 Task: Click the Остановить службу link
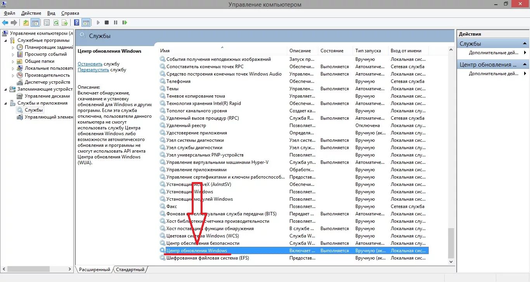[x=90, y=64]
